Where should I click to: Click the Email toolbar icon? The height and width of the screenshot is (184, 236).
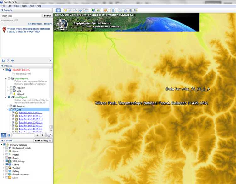point(120,10)
